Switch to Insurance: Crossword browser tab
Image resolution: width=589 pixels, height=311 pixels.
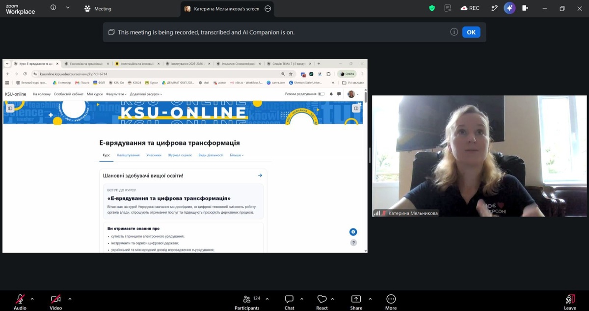(238, 64)
